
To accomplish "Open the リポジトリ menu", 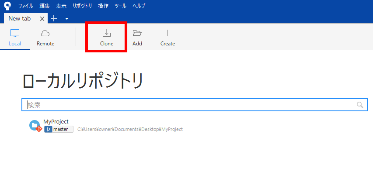I will (x=82, y=6).
